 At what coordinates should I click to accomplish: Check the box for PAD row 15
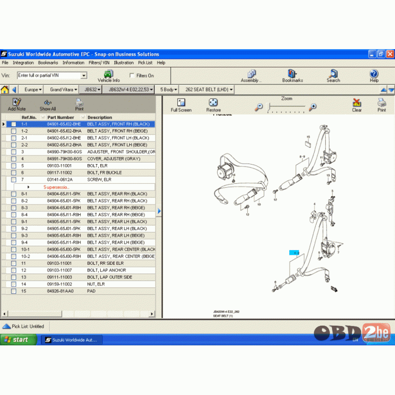pyautogui.click(x=14, y=291)
